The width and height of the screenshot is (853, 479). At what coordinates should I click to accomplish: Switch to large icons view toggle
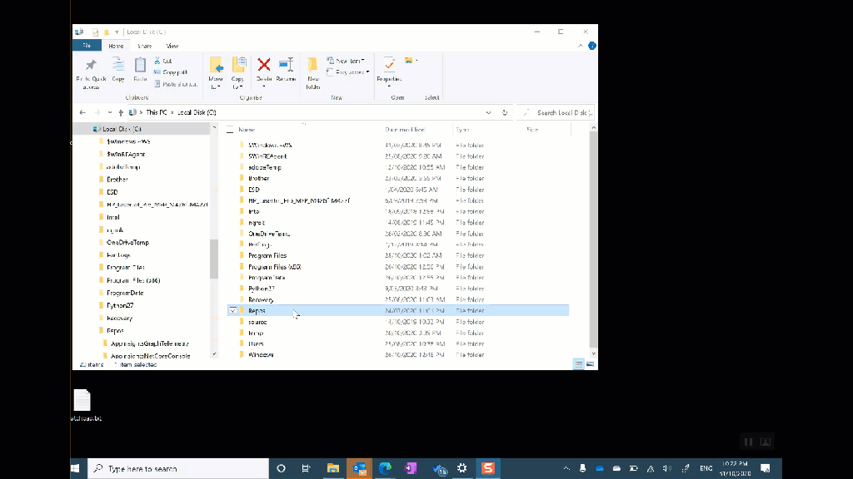(591, 364)
